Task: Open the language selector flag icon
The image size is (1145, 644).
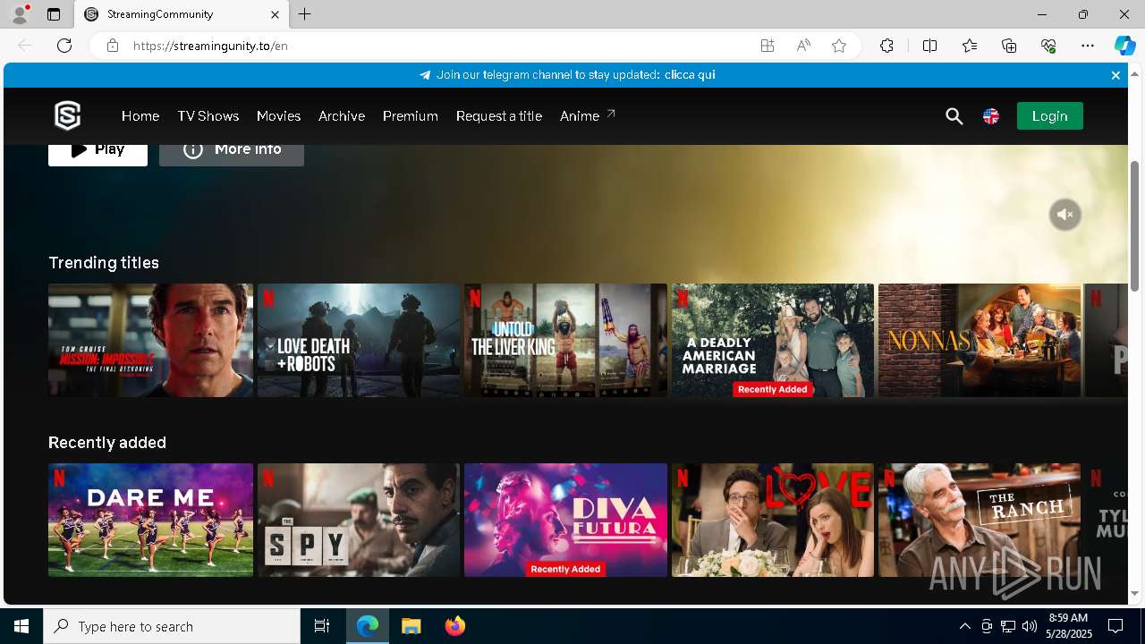Action: [x=991, y=116]
